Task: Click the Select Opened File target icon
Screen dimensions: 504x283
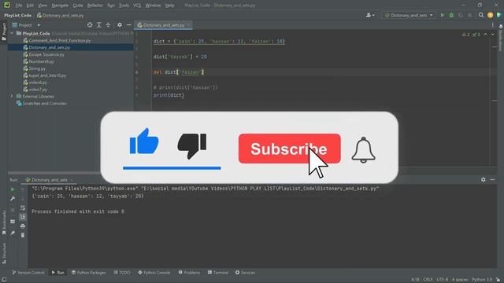Action: click(x=90, y=24)
